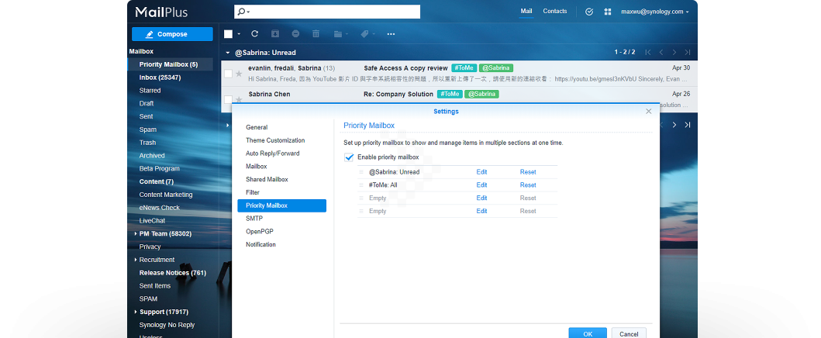Select Filter in the Settings sidebar

point(253,192)
